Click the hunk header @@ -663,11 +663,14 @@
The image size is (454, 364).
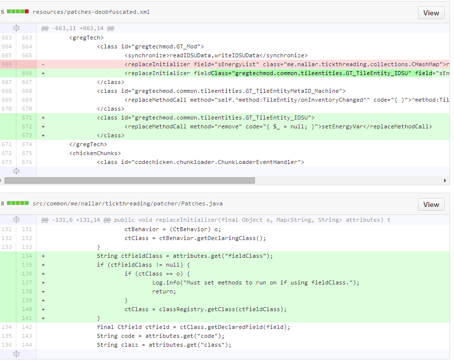coord(78,29)
